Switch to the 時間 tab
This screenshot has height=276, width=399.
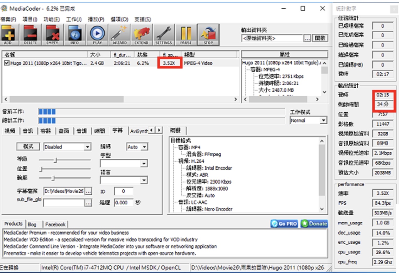point(100,131)
